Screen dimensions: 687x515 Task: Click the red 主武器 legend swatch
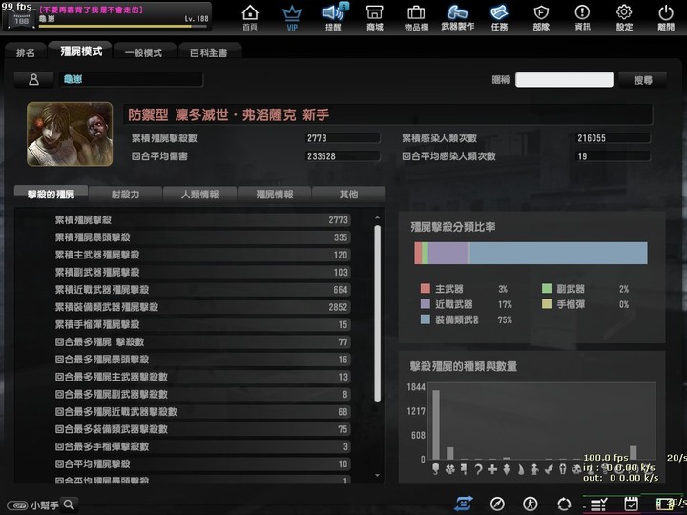425,289
